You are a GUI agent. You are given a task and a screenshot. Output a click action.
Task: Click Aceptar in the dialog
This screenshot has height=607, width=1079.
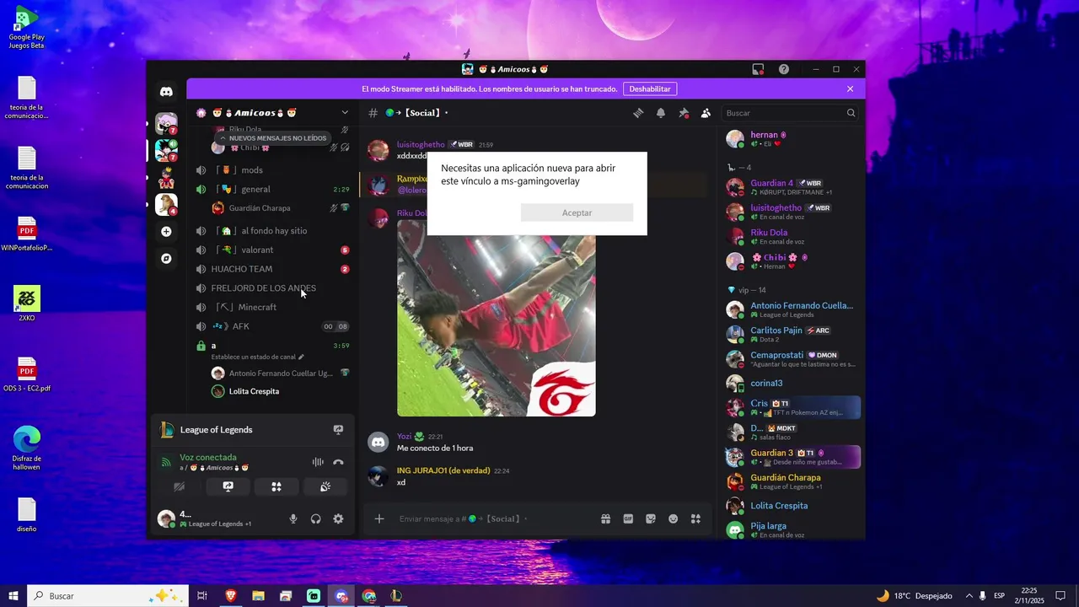click(x=577, y=212)
